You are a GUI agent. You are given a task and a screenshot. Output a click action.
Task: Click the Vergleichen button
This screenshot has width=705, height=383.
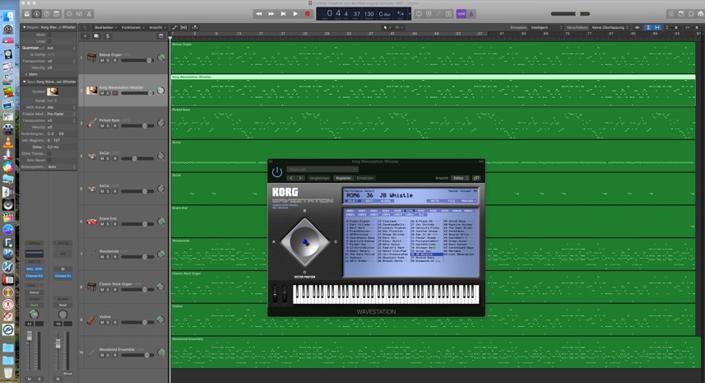(x=319, y=178)
